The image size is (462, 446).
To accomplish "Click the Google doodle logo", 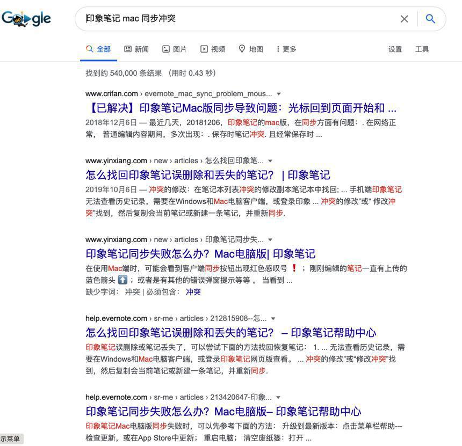I will pyautogui.click(x=26, y=19).
